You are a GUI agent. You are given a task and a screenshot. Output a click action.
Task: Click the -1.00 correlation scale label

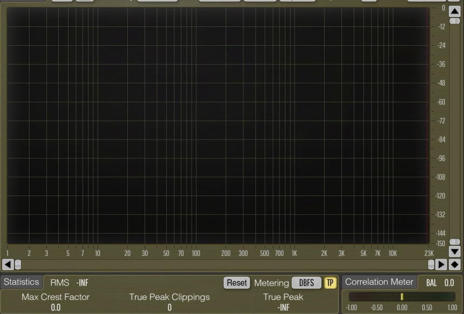[x=351, y=308]
